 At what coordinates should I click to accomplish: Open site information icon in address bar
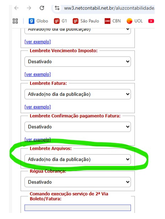point(57,8)
